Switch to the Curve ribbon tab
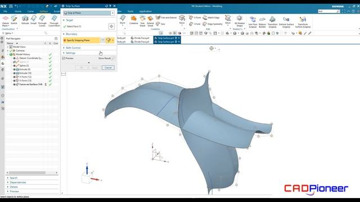The height and width of the screenshot is (202, 360). [30, 11]
